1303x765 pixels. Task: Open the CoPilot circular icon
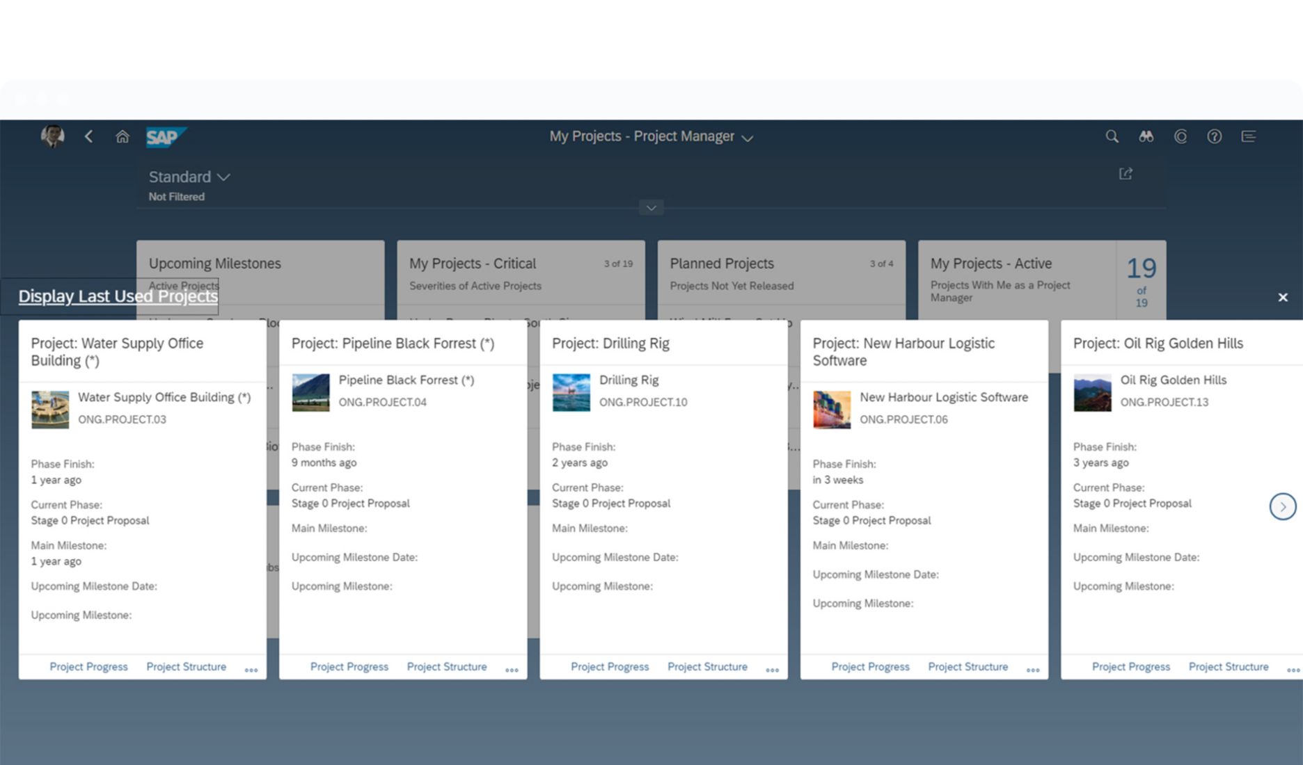coord(1180,137)
